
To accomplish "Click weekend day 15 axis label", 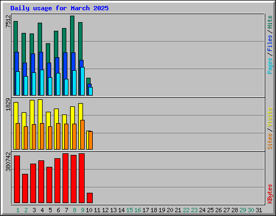I will point(129,210).
